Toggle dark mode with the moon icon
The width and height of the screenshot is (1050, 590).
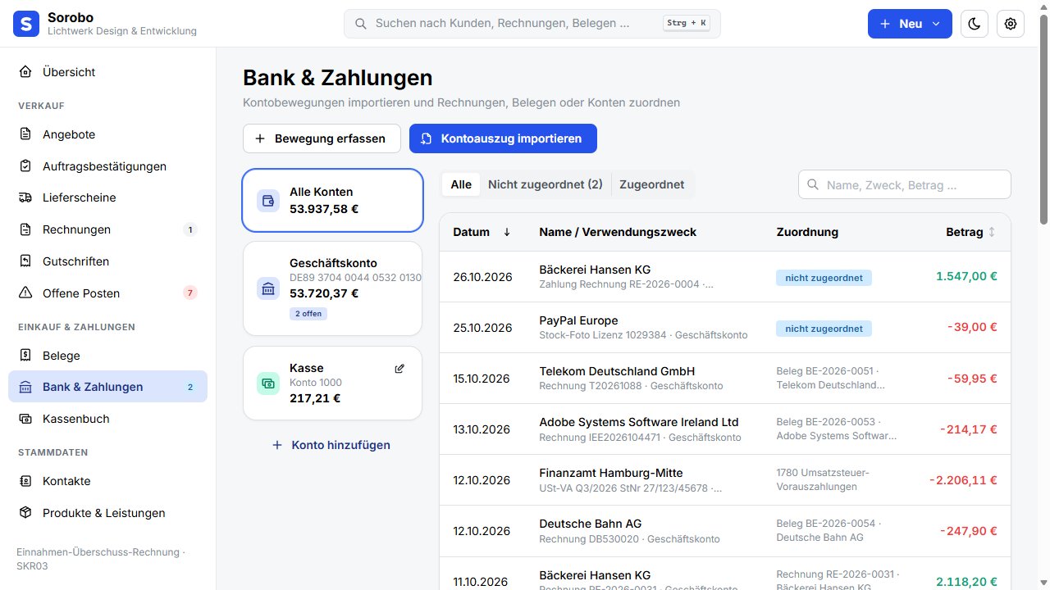tap(974, 24)
